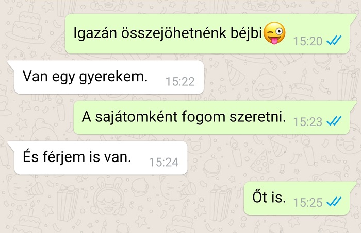Click the read checkmarks beside 15:20

click(334, 41)
